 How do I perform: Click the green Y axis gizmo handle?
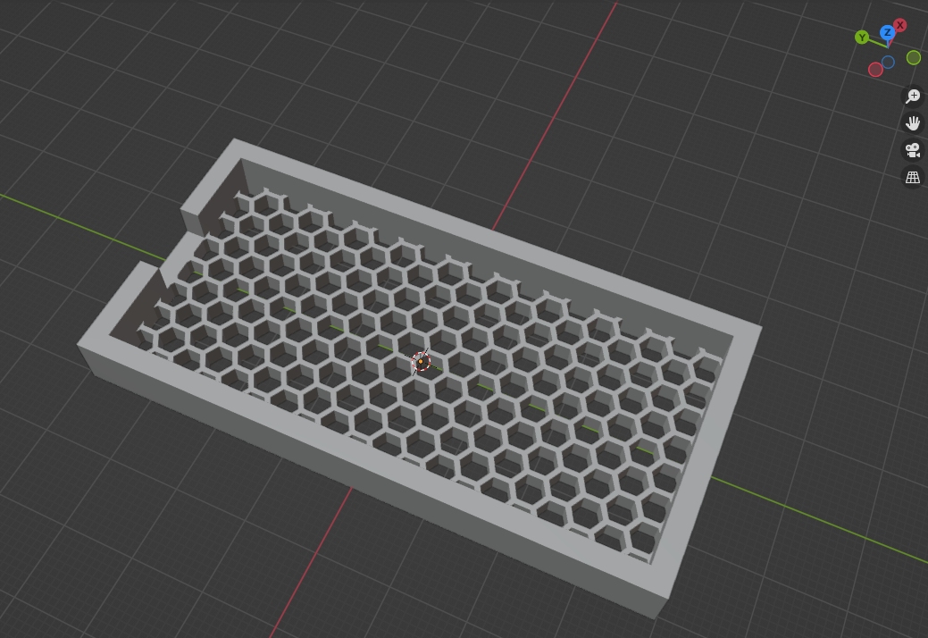(x=862, y=38)
